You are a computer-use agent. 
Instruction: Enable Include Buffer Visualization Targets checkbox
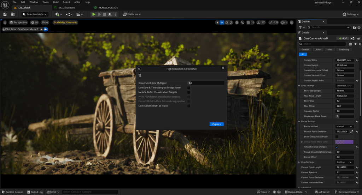tap(189, 92)
